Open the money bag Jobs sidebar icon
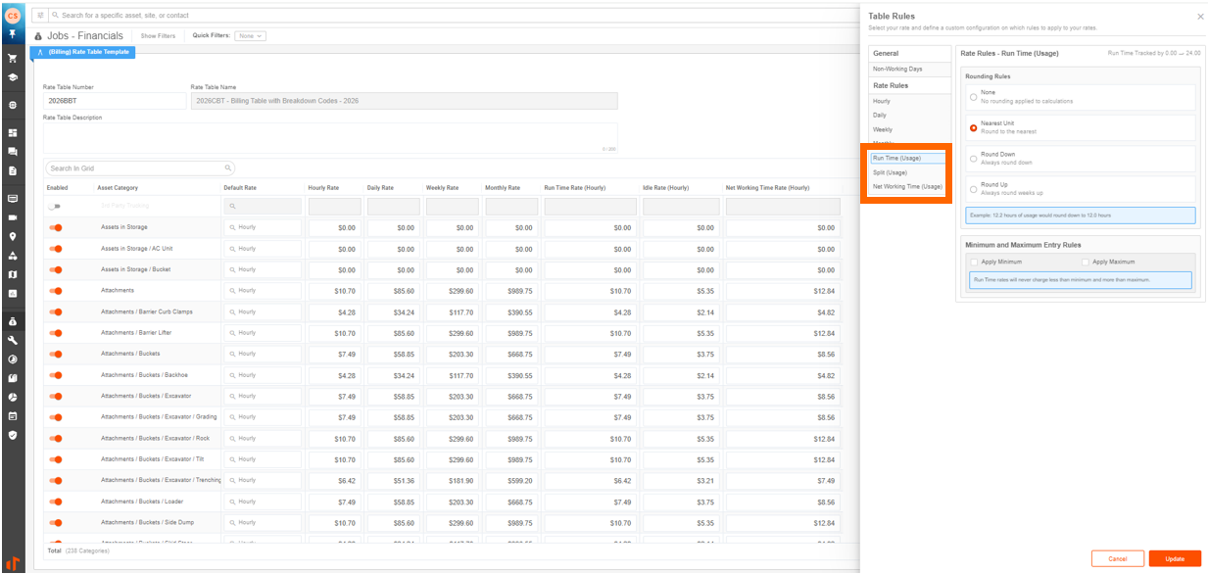The width and height of the screenshot is (1208, 574). (x=13, y=321)
